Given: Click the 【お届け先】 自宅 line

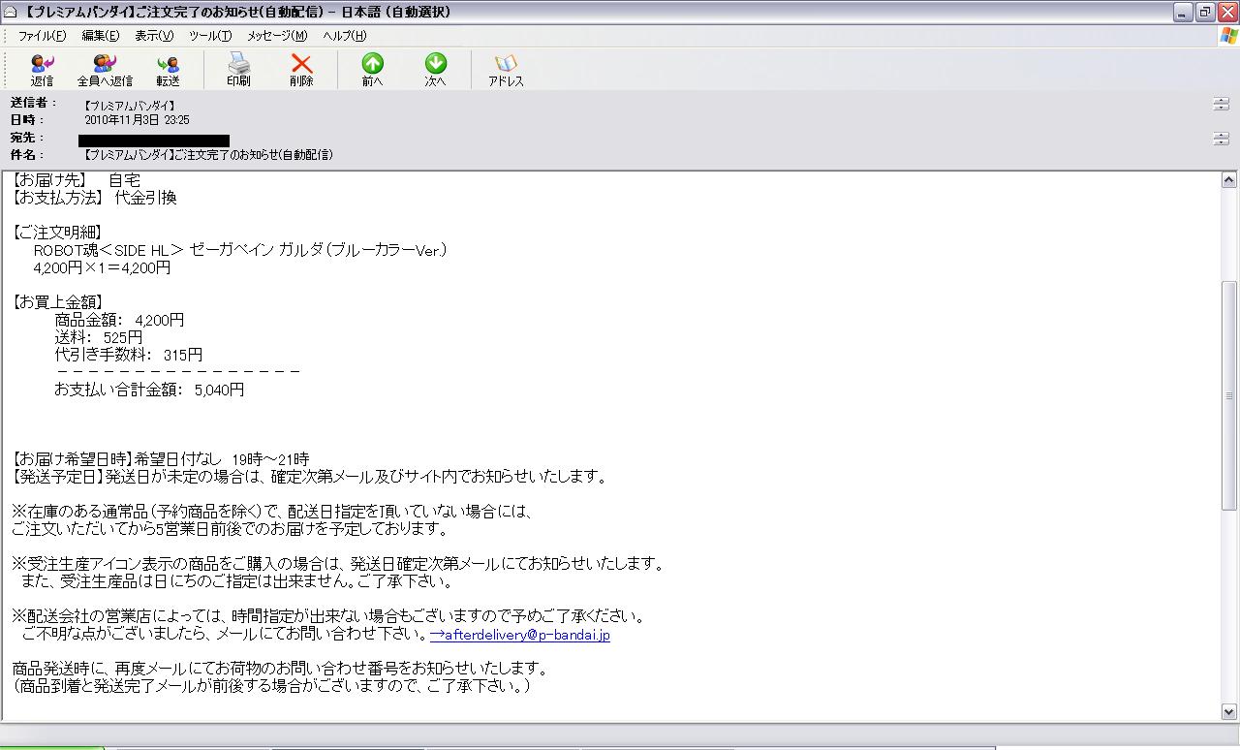Looking at the screenshot, I should [77, 180].
